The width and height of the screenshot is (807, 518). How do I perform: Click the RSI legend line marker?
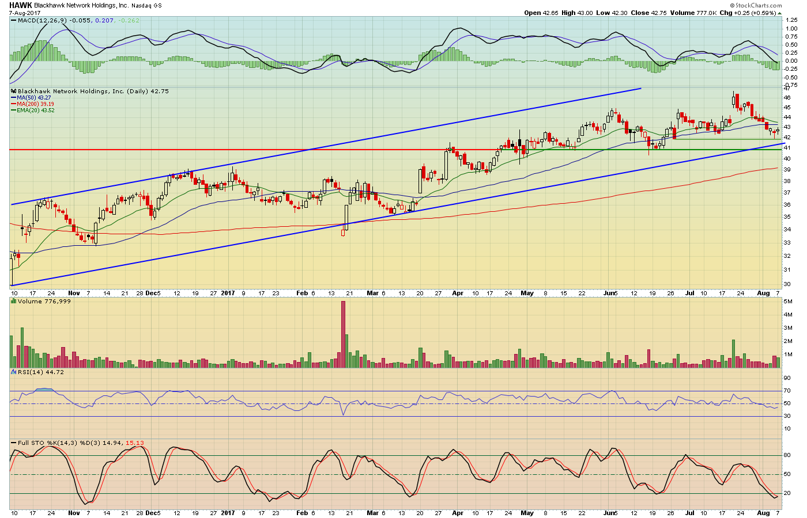coord(13,372)
